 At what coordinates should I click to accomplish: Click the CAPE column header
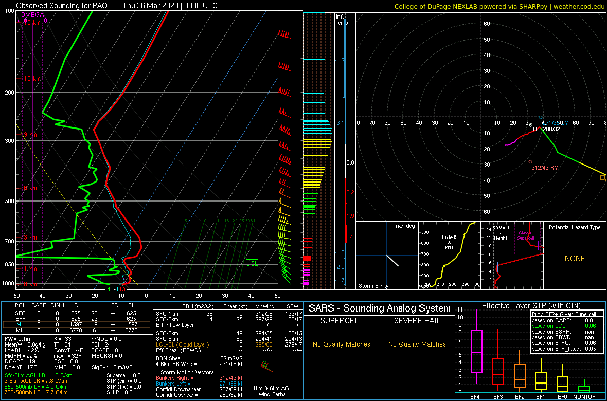[39, 306]
